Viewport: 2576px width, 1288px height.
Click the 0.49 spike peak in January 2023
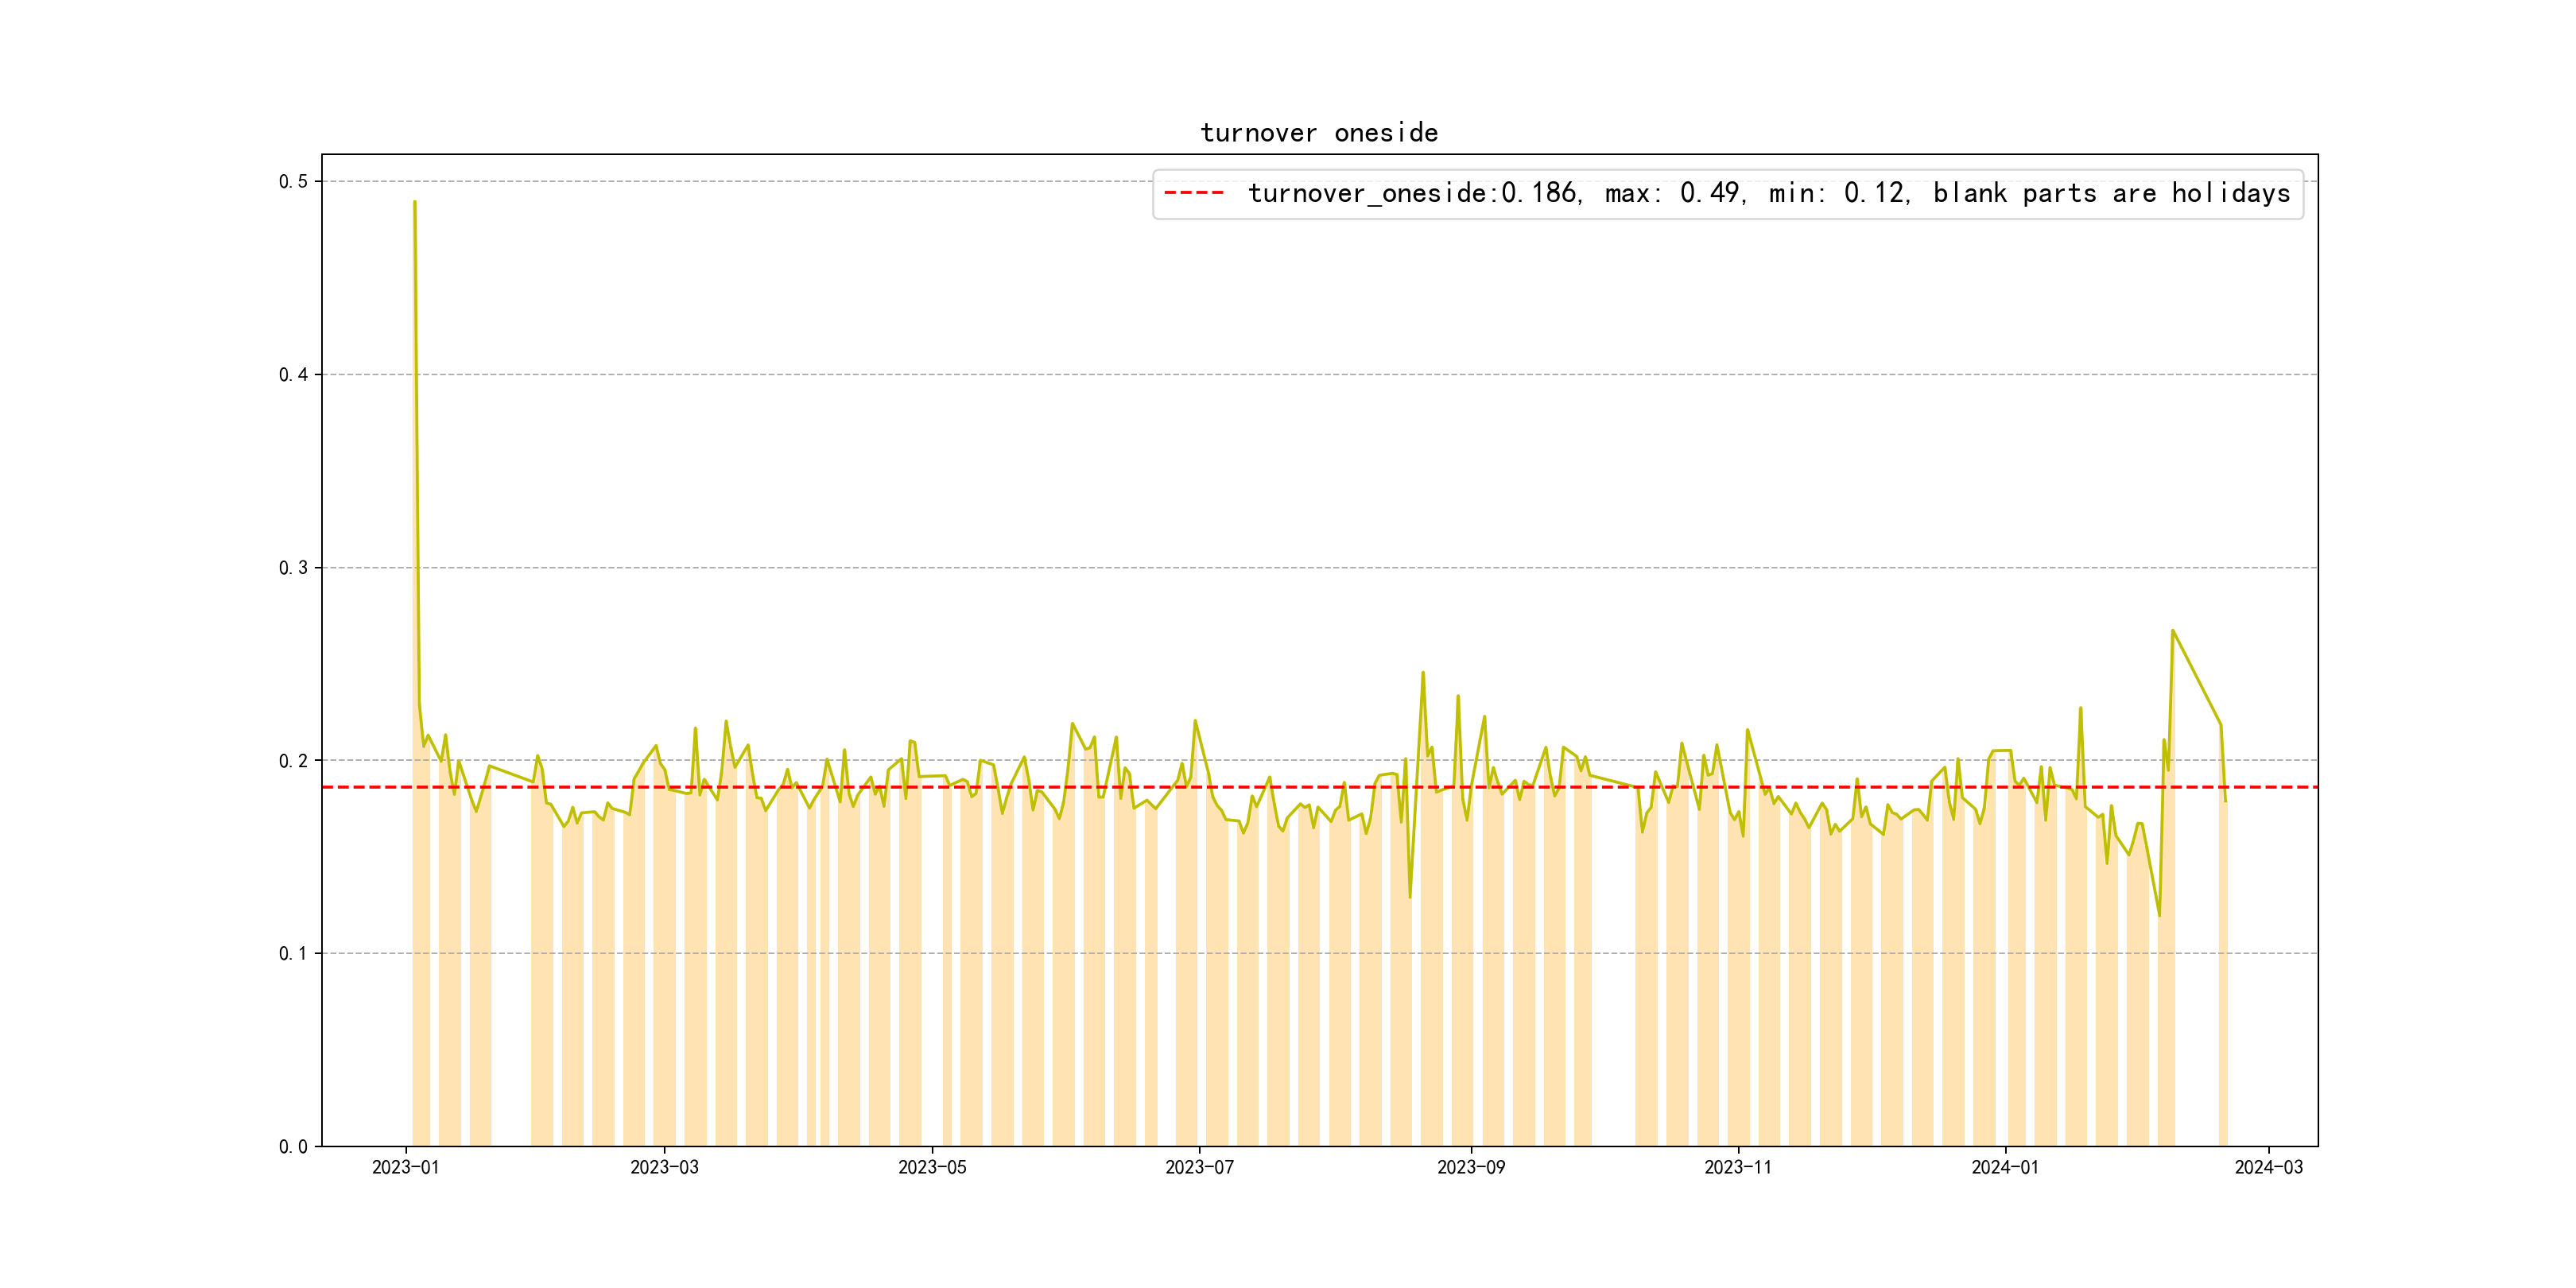coord(415,202)
